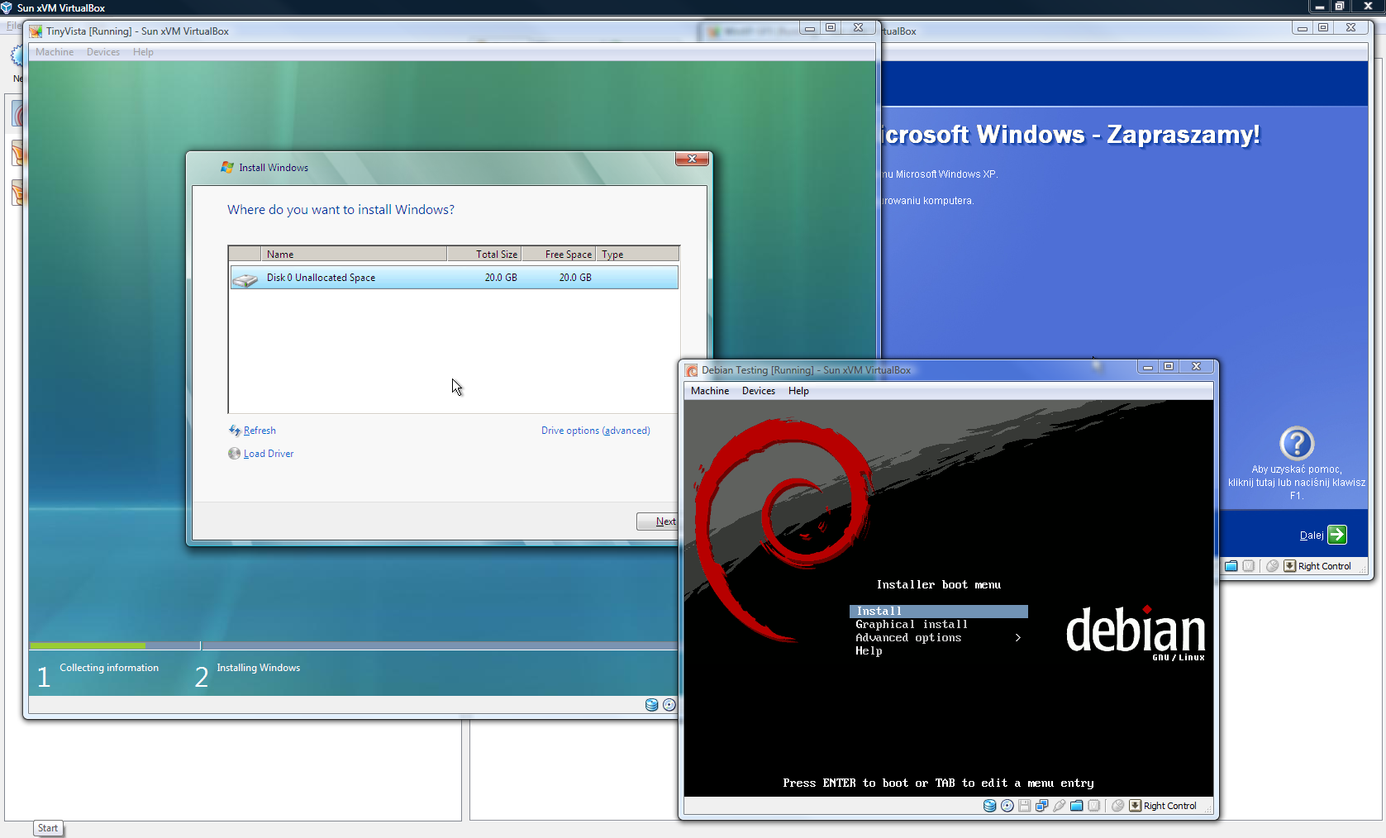Click the Install Windows title flag icon
The image size is (1386, 838).
click(227, 167)
